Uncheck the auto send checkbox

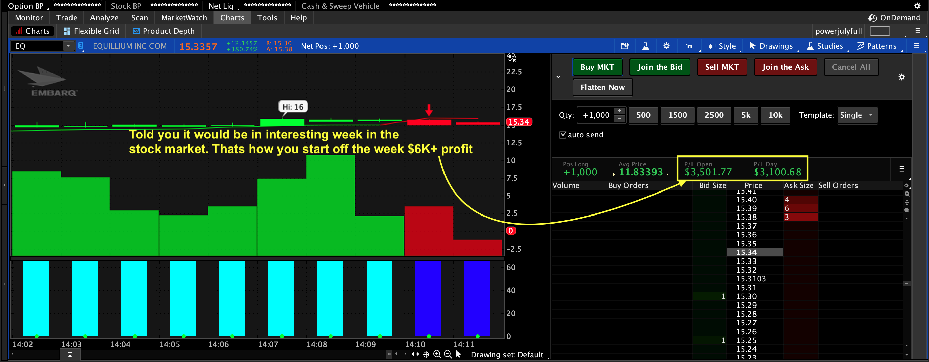click(x=563, y=135)
